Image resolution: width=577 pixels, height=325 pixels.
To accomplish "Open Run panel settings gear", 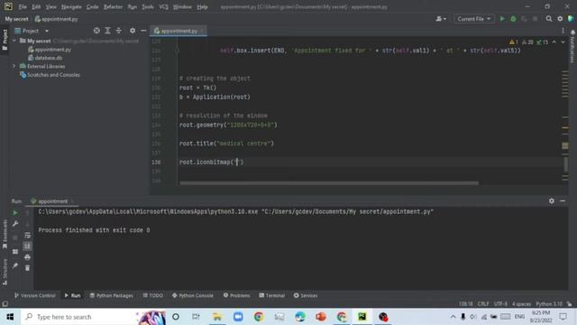I will 551,200.
